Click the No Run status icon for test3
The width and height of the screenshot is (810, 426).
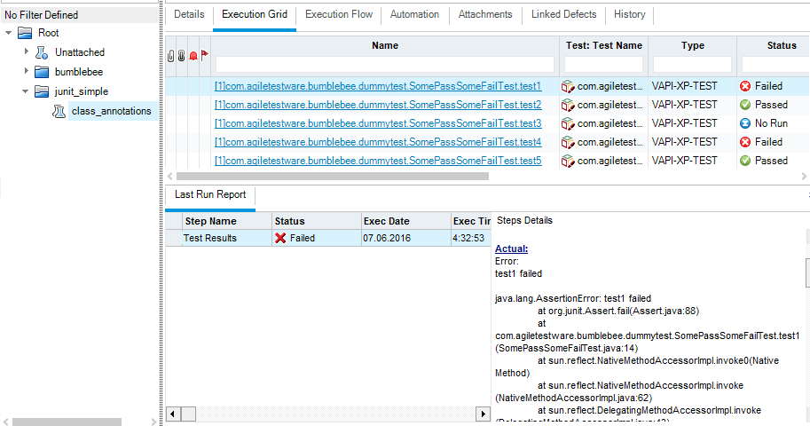[745, 123]
